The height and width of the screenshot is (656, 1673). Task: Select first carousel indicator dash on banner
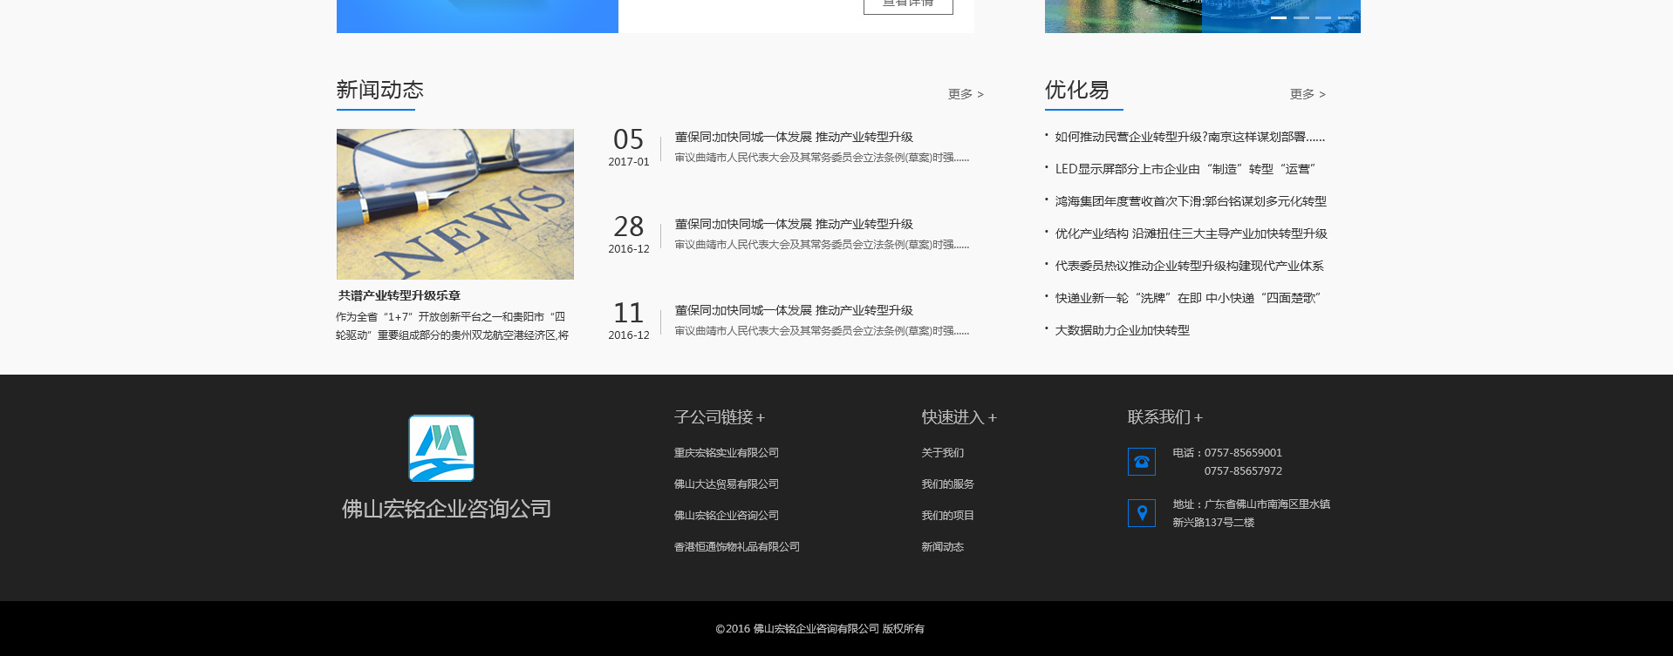pos(1278,17)
